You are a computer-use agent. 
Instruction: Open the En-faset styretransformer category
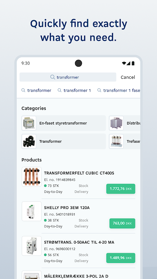click(64, 123)
